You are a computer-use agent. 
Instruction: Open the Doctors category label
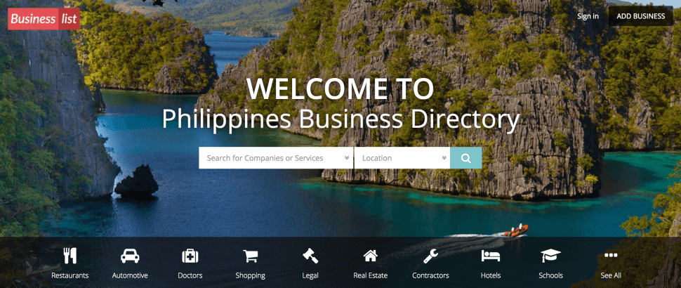190,275
